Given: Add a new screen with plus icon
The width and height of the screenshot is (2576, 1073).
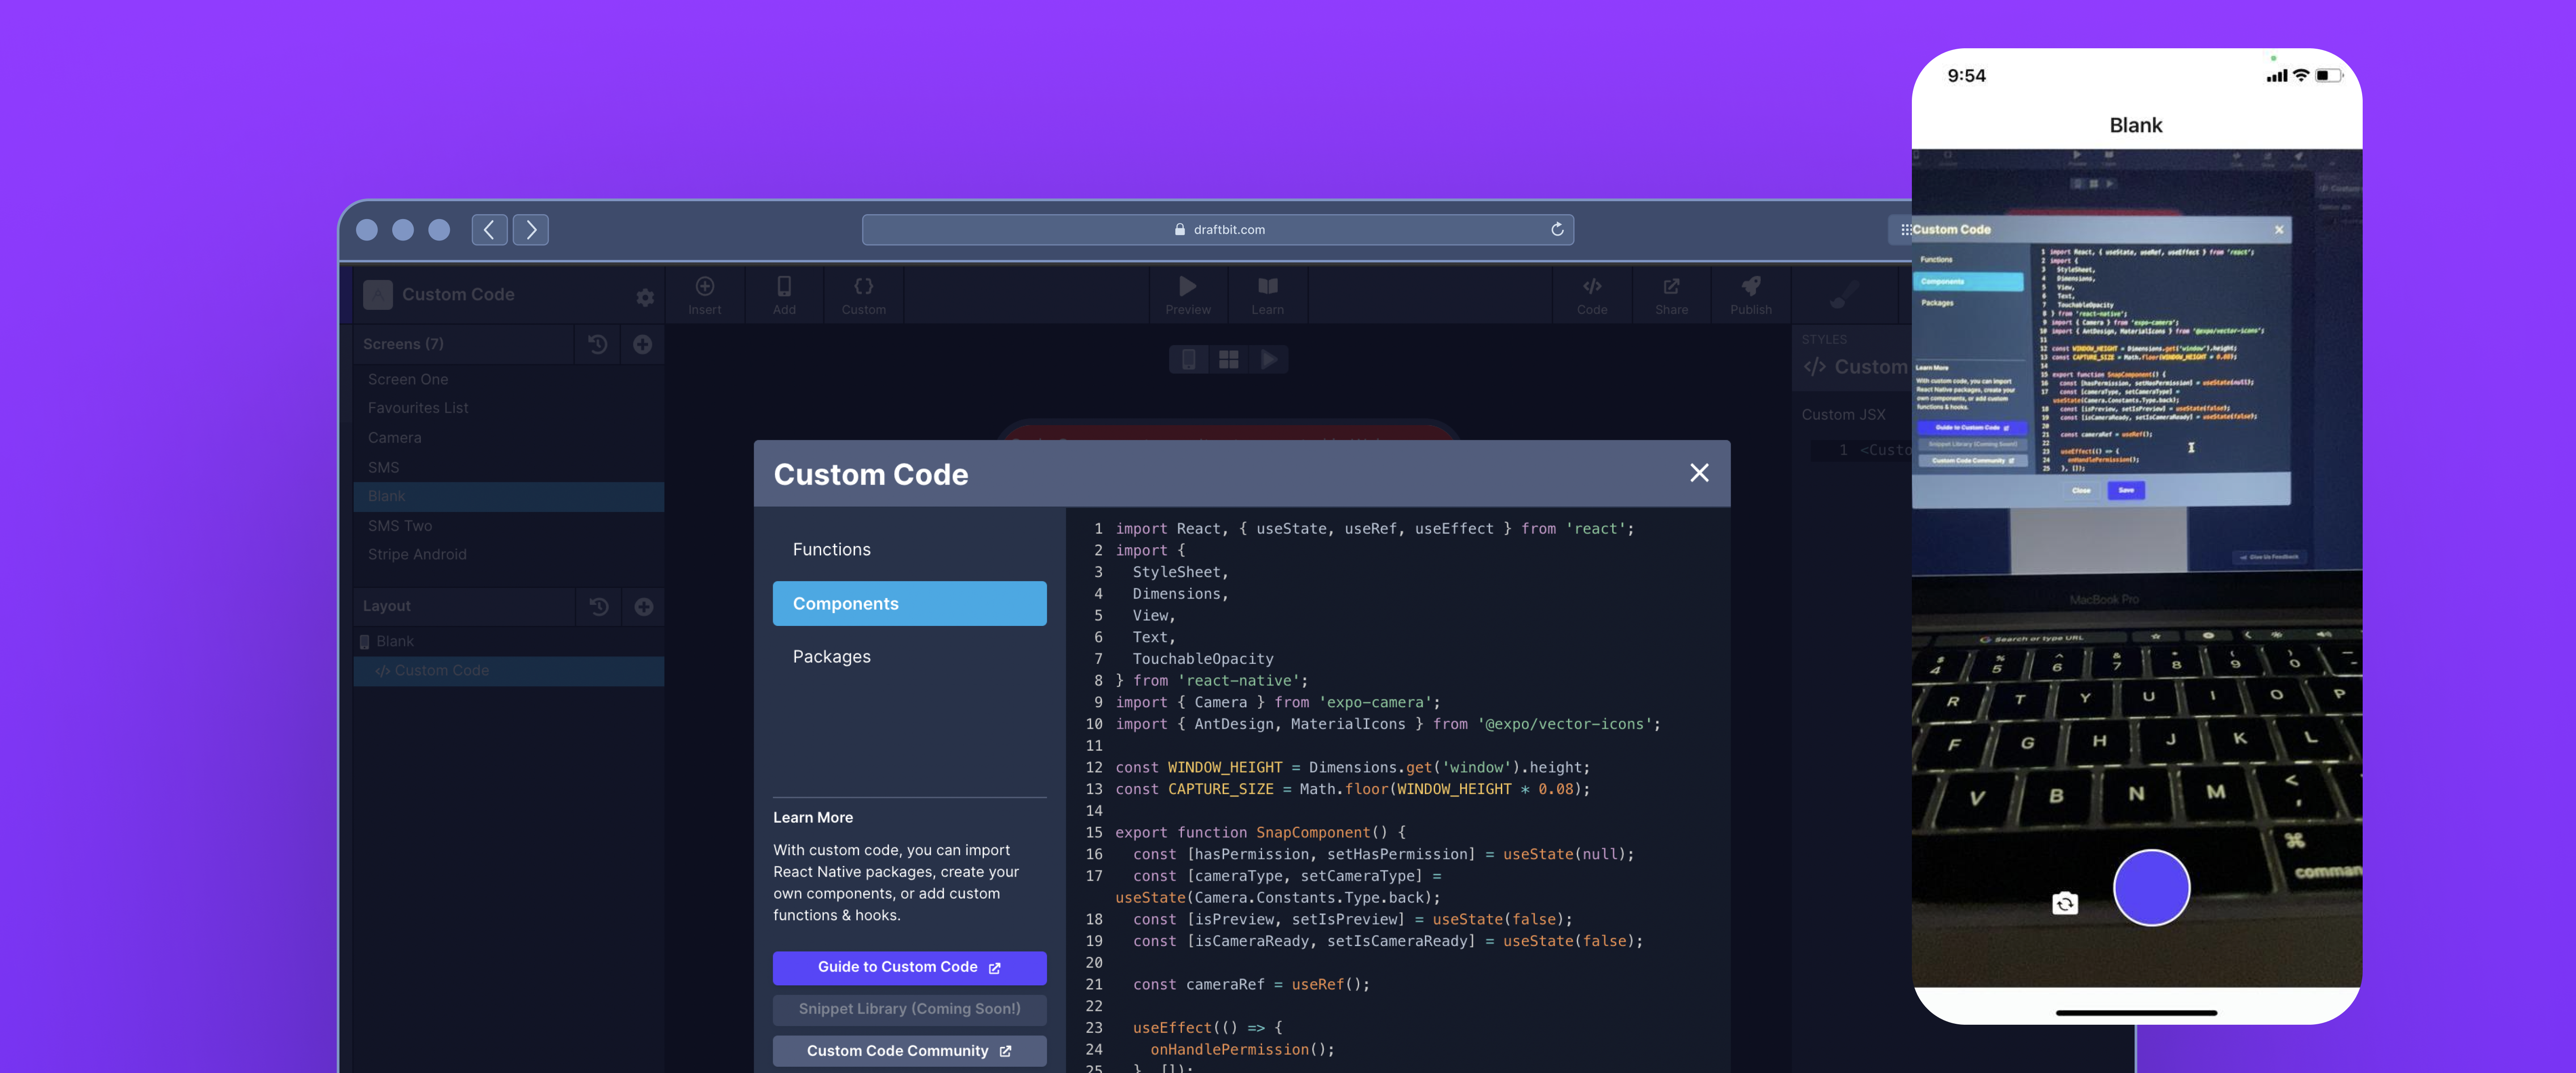Looking at the screenshot, I should pos(643,344).
